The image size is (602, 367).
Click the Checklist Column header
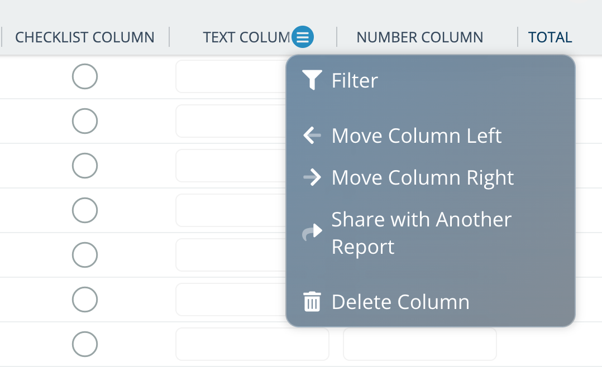pos(85,37)
